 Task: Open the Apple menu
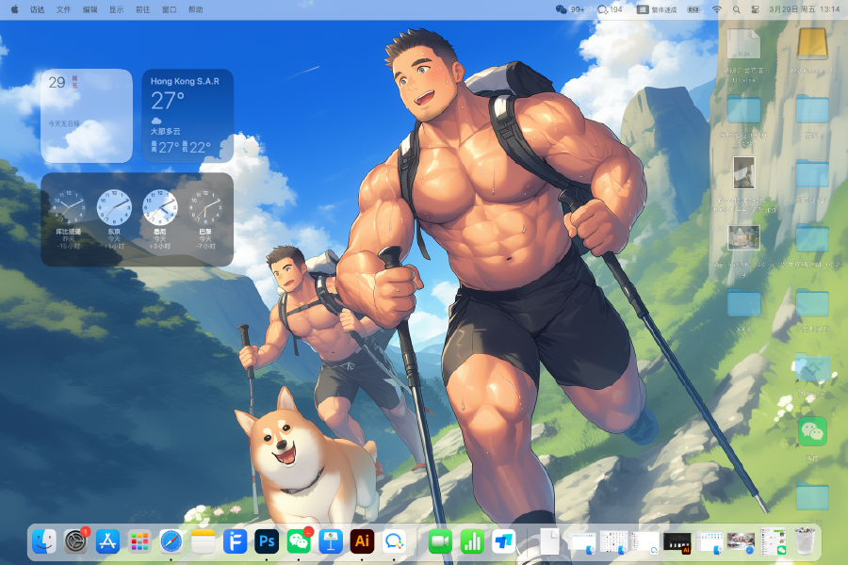[14, 9]
